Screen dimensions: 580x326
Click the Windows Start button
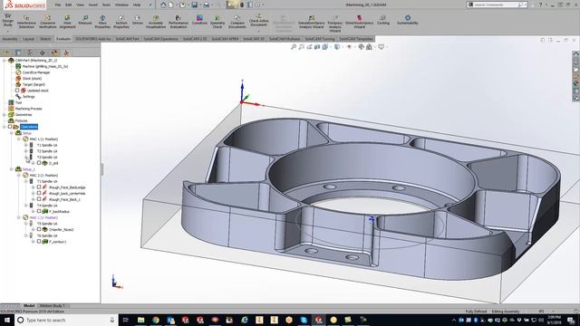click(7, 320)
